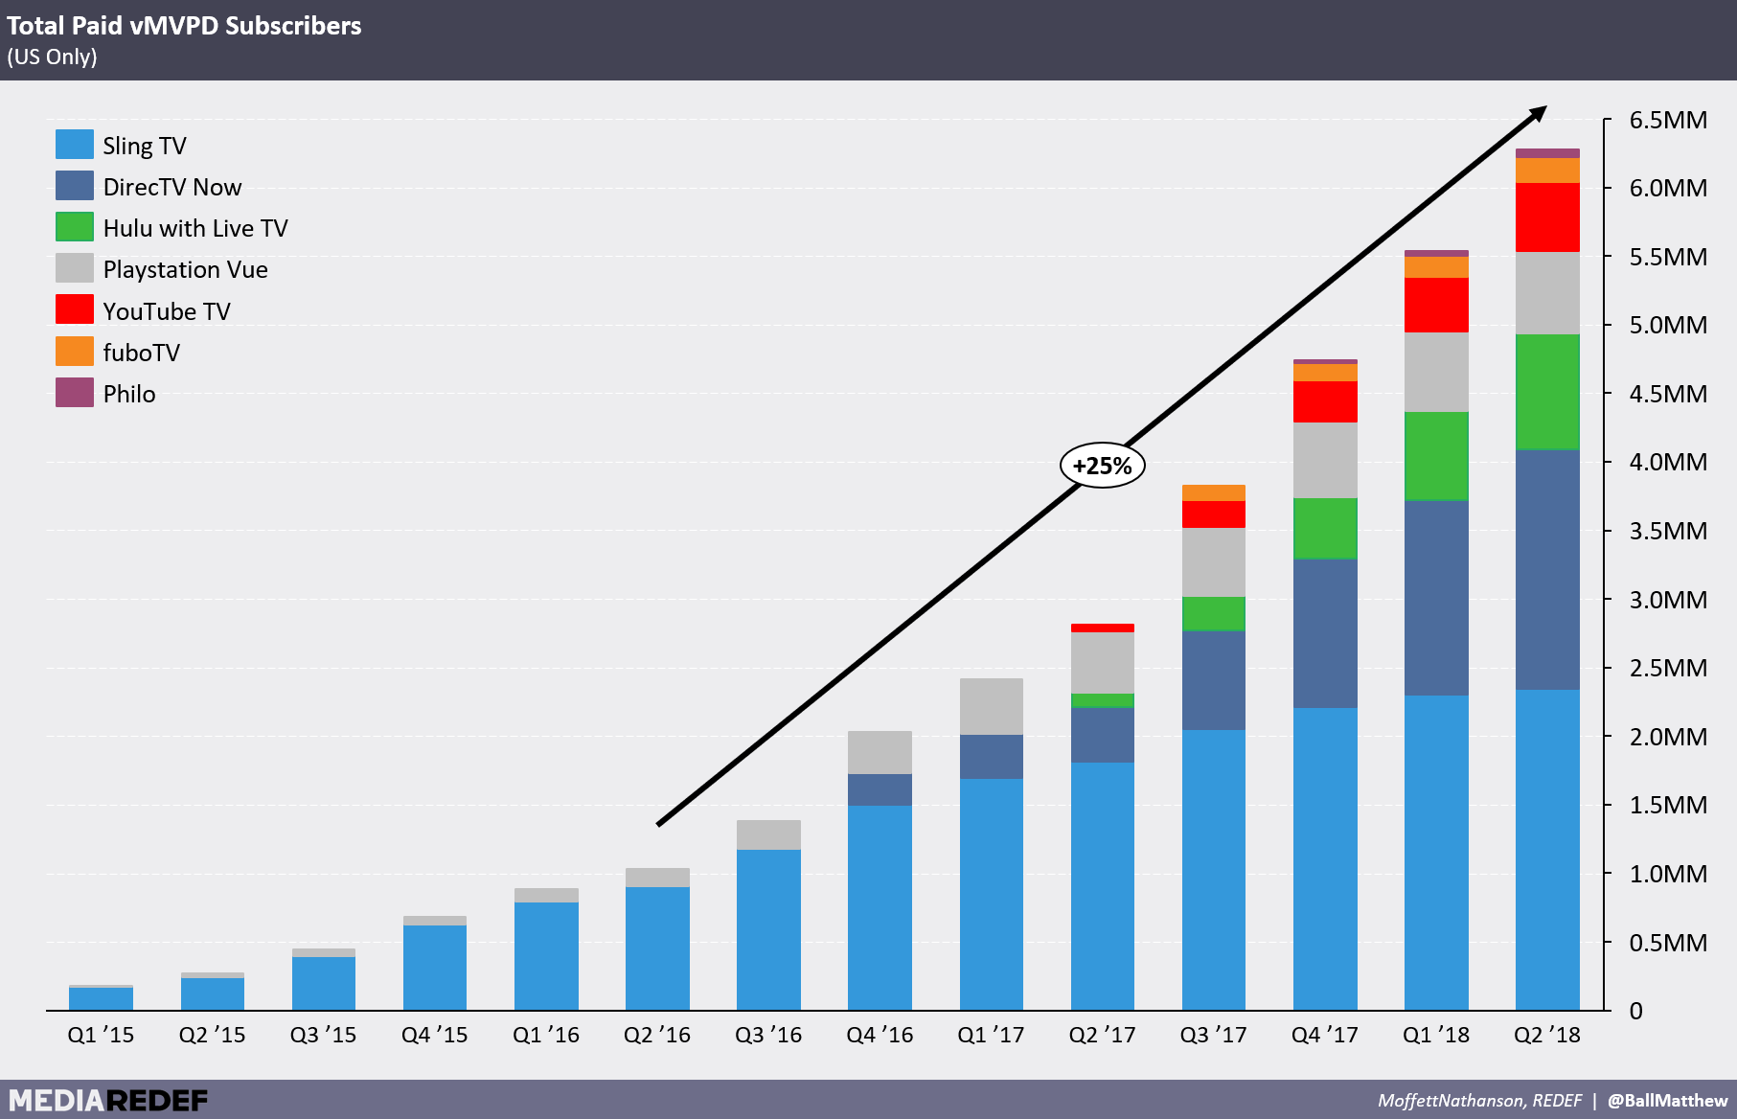The image size is (1737, 1119).
Task: Click the DirecTV Now legend swatch
Action: click(x=75, y=186)
